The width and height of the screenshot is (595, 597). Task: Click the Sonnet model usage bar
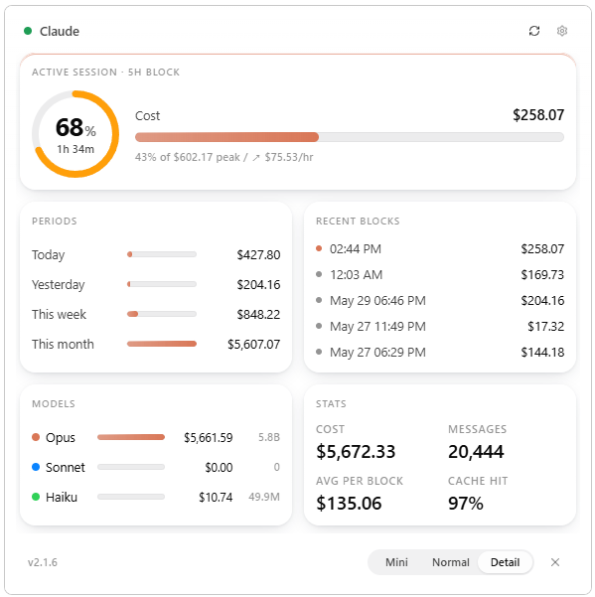(x=131, y=467)
